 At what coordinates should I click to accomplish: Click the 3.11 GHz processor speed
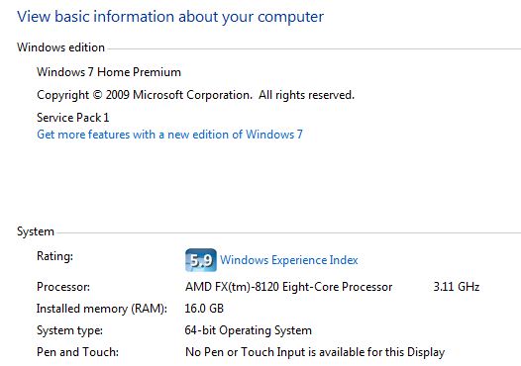(457, 287)
